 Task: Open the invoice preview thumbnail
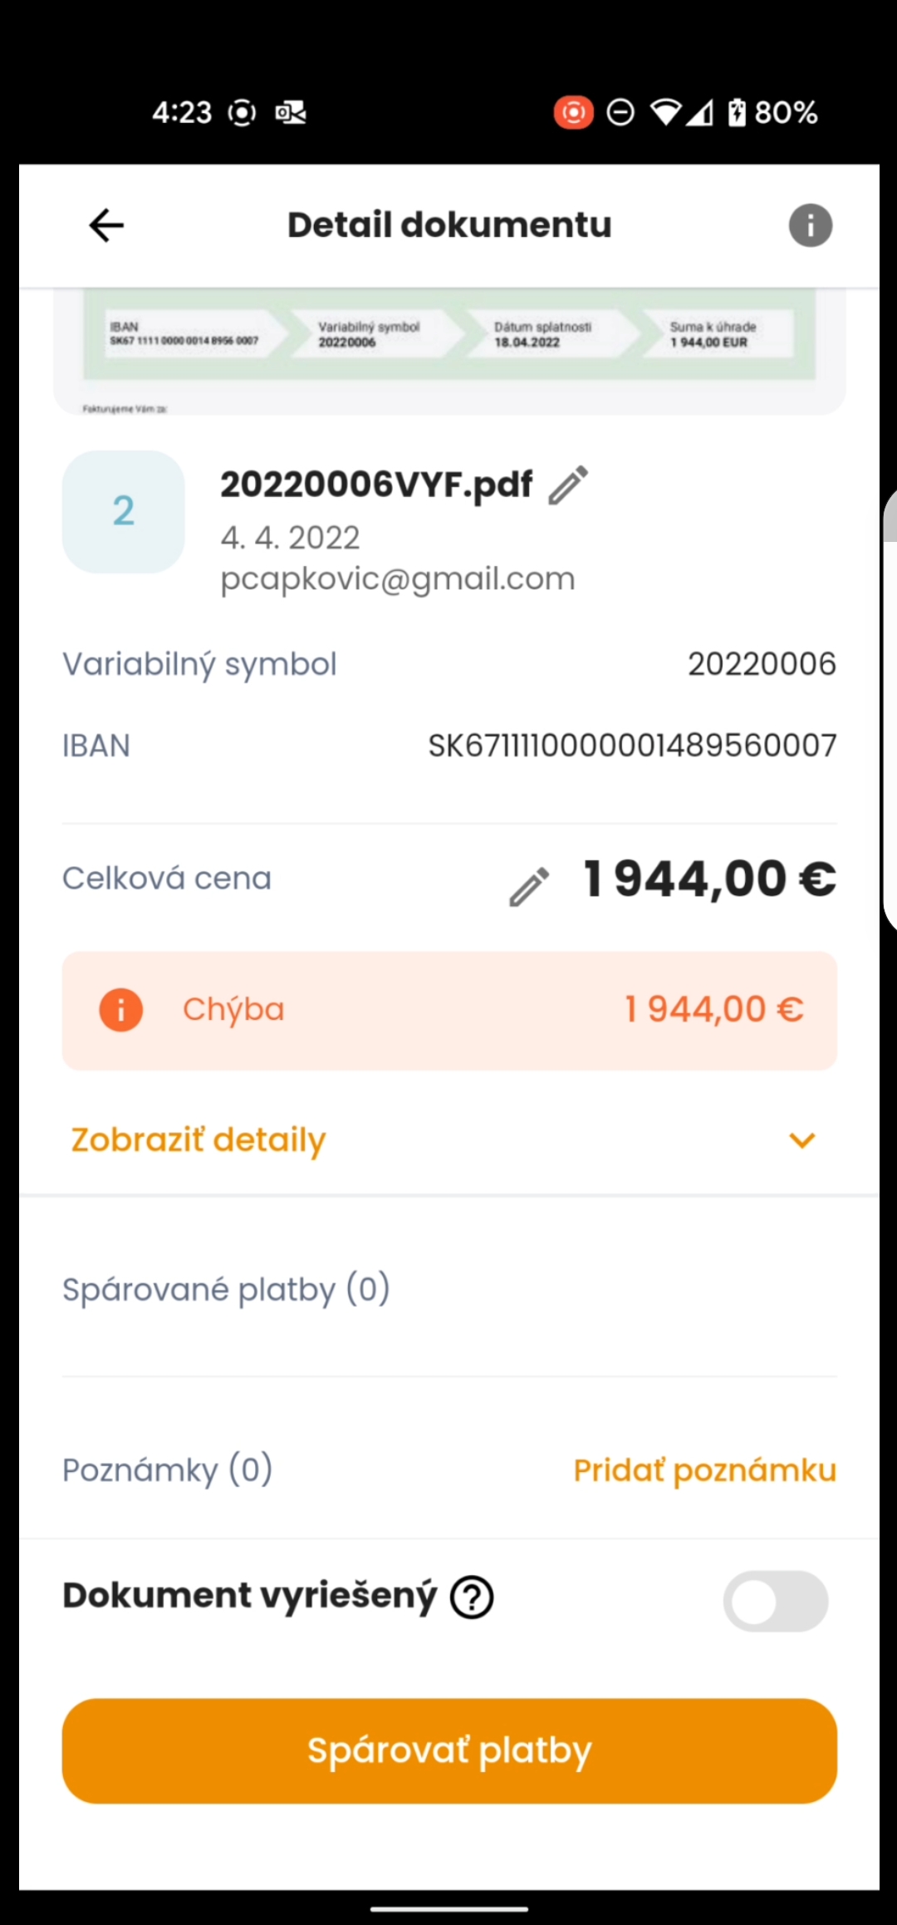[448, 351]
